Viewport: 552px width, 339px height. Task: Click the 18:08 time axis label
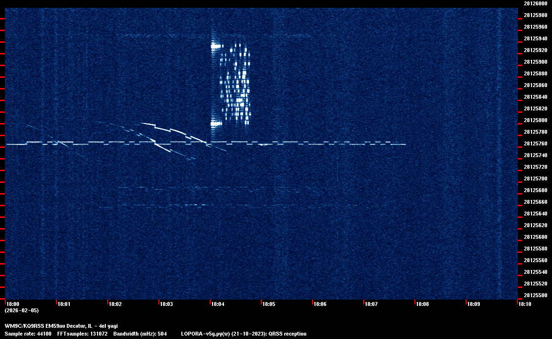(422, 304)
